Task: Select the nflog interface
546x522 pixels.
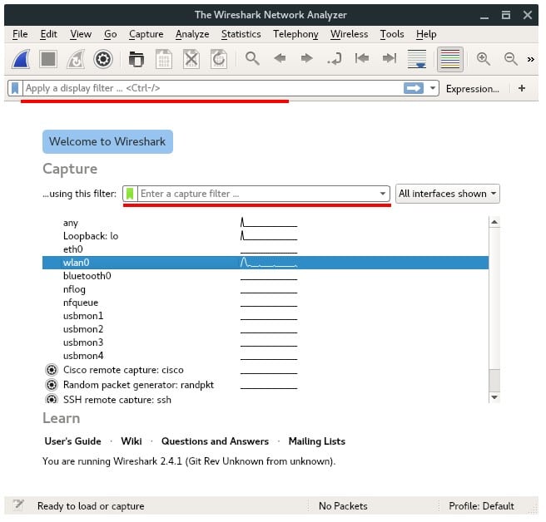Action: (266, 289)
